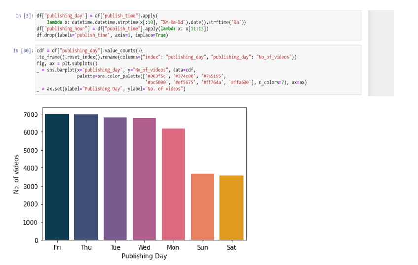Image resolution: width=418 pixels, height=265 pixels.
Task: Click the 'Publishing Day' axis label
Action: pyautogui.click(x=144, y=256)
